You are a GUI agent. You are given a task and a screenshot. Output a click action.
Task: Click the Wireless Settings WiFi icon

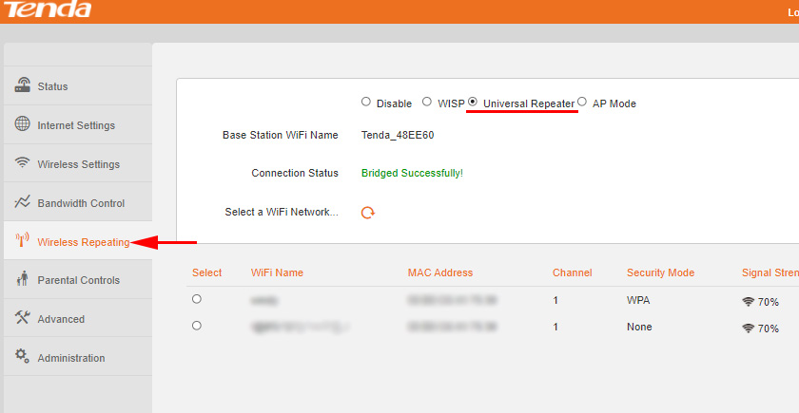pyautogui.click(x=23, y=163)
